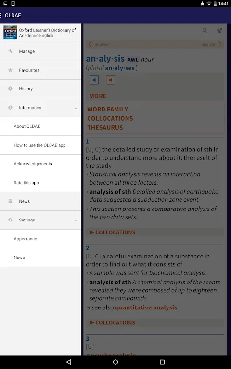Open Appearance settings

click(40, 239)
